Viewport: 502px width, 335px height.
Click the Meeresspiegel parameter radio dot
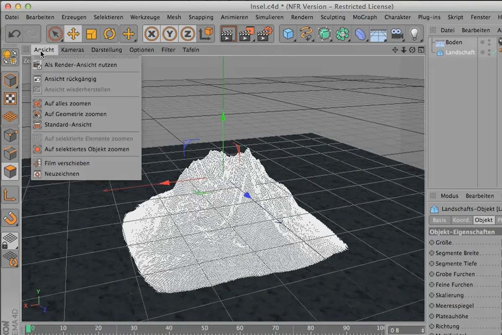point(432,306)
